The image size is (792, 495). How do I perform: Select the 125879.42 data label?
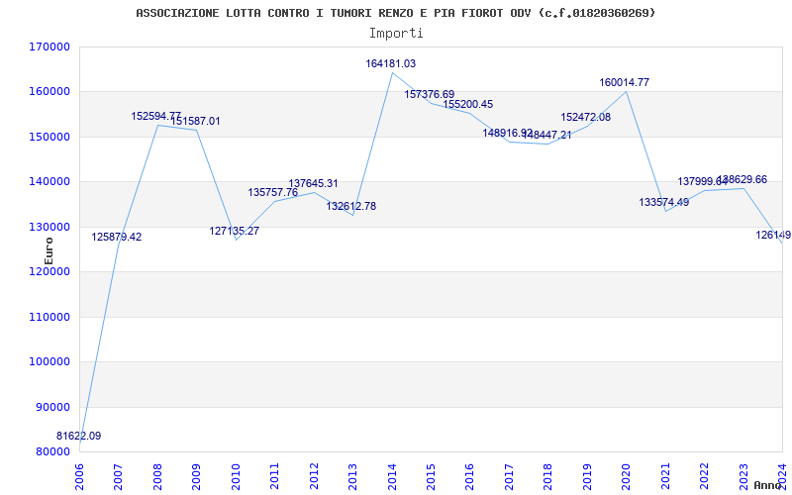[117, 237]
